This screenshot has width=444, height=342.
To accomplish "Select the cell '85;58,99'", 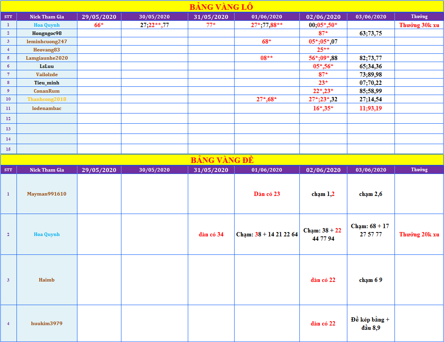I will pyautogui.click(x=371, y=91).
